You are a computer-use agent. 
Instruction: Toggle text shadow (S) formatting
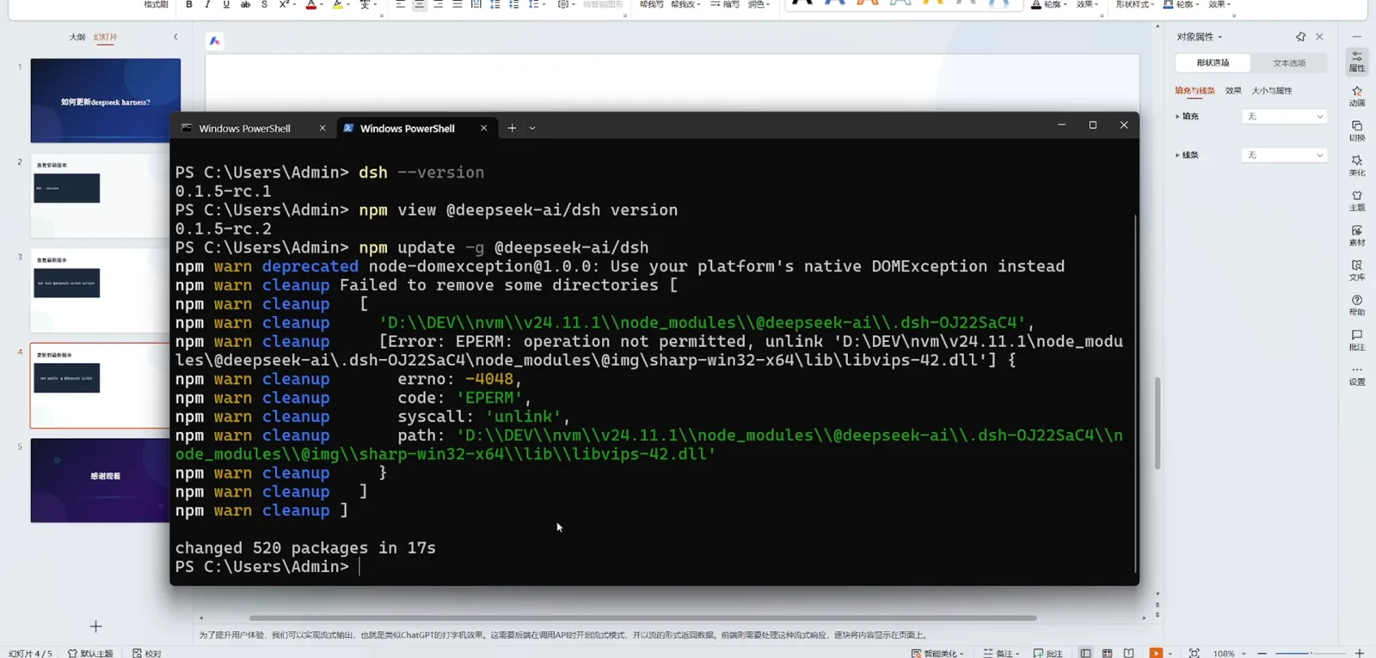[x=264, y=4]
